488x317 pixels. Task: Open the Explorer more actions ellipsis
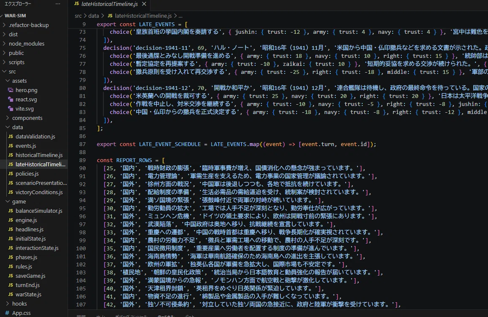pos(58,4)
